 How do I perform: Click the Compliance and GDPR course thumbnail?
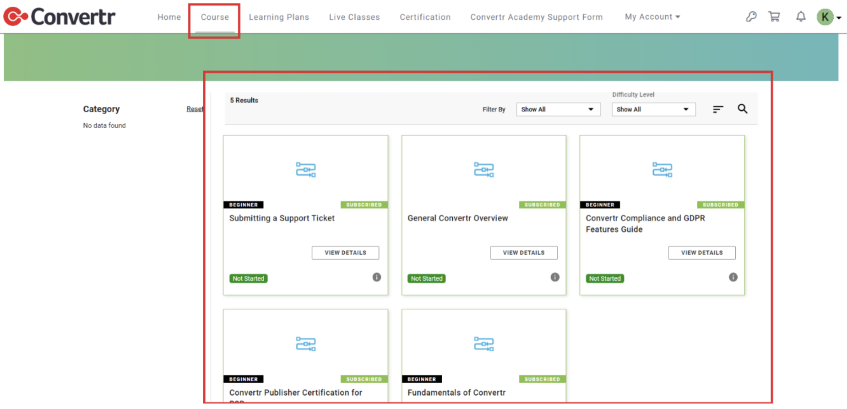[662, 170]
